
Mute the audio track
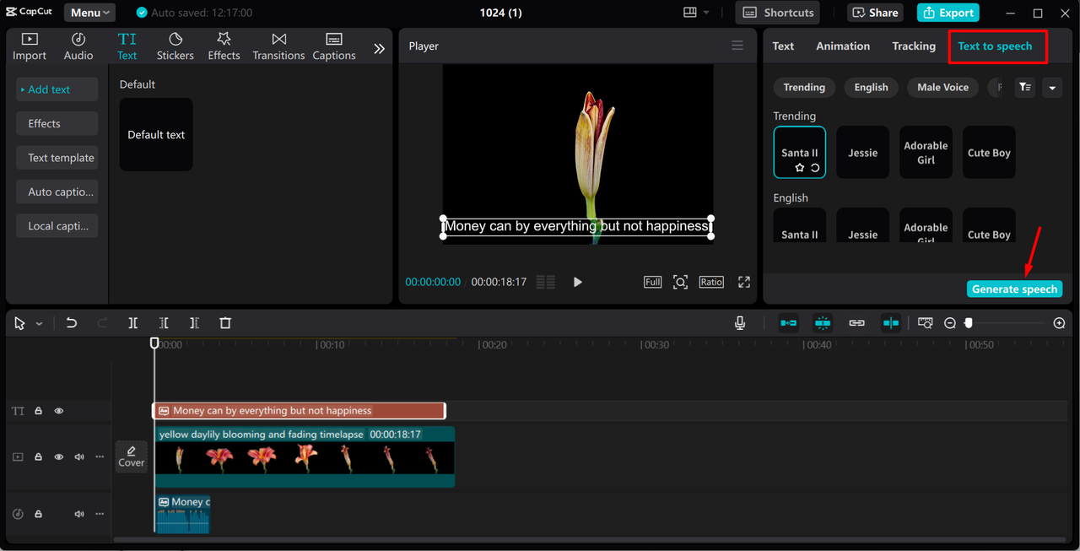pos(79,514)
